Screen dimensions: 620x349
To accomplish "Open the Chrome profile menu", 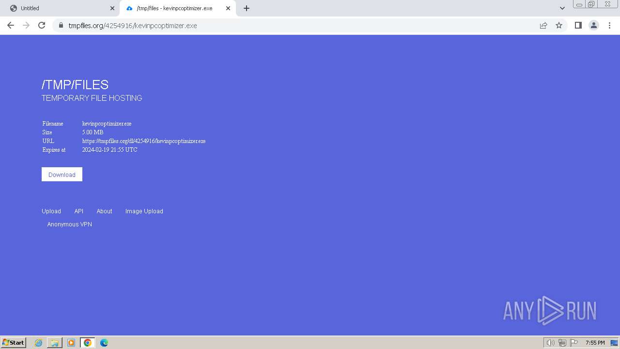I will click(594, 25).
